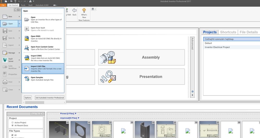Click the quick access New file icon
The width and height of the screenshot is (260, 138).
click(x=6, y=1)
